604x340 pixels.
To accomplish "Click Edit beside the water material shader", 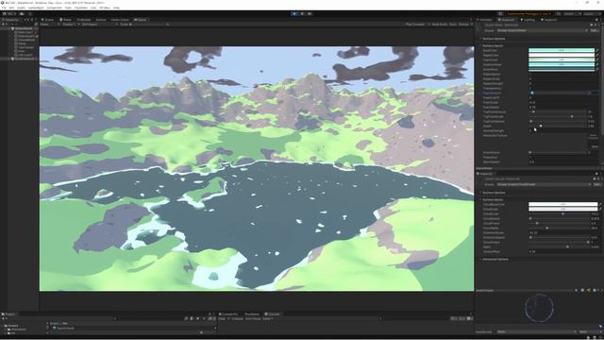I will 595,30.
